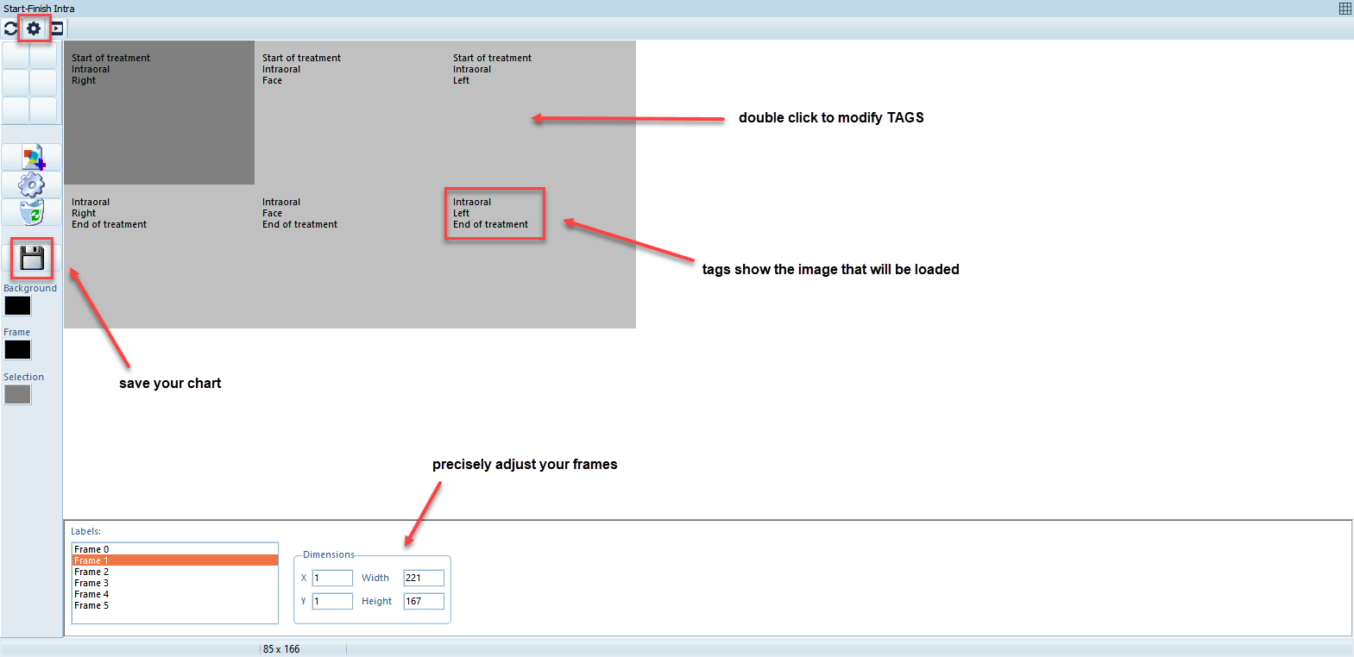Screen dimensions: 1354x657
Task: Open the Background color swatch
Action: (17, 306)
